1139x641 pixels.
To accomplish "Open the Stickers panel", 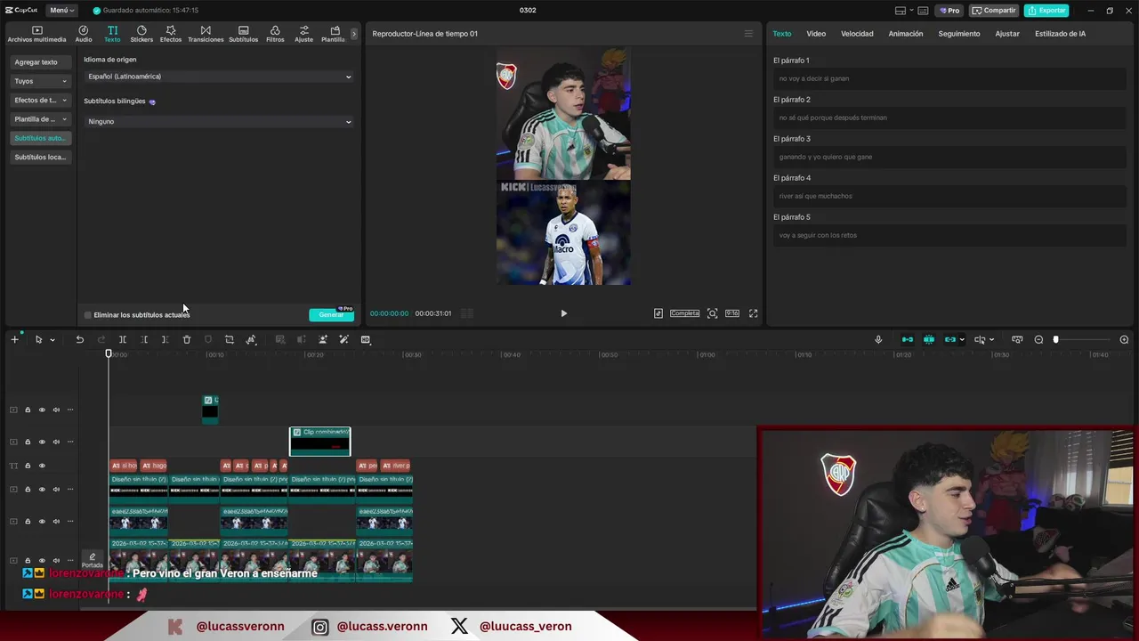I will click(x=141, y=34).
